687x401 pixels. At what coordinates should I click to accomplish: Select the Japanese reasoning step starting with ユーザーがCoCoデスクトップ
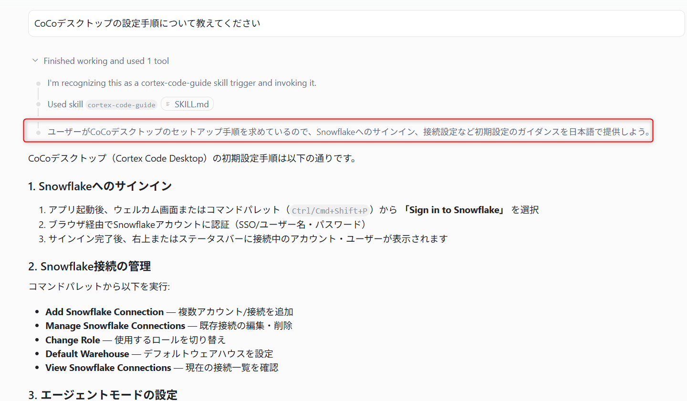(349, 132)
